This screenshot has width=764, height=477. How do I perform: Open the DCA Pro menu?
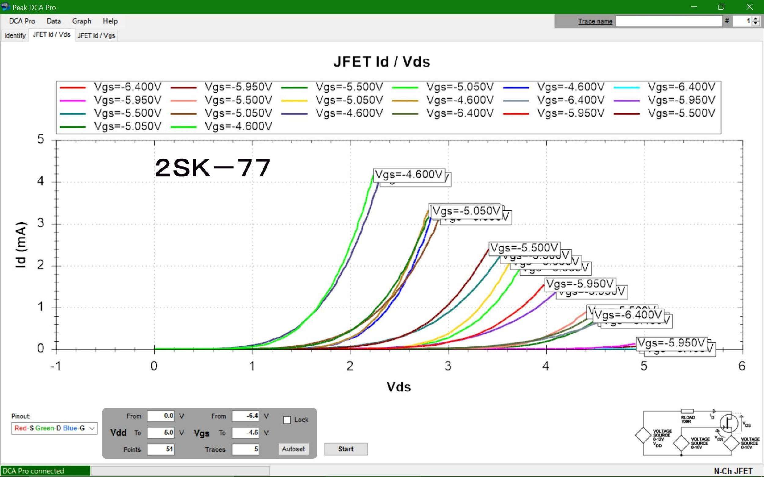22,21
